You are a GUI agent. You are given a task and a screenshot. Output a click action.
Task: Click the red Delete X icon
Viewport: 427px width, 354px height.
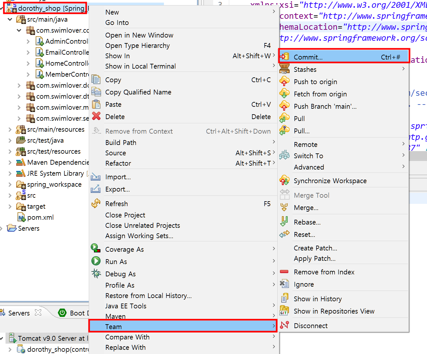tap(96, 116)
